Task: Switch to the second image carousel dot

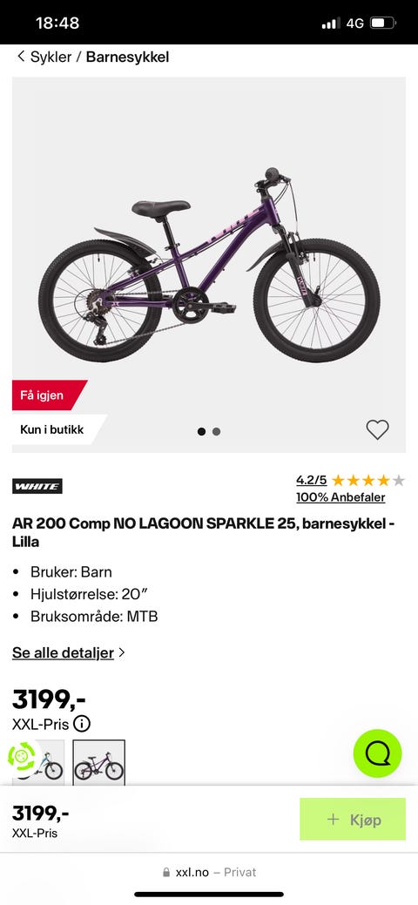Action: (217, 431)
